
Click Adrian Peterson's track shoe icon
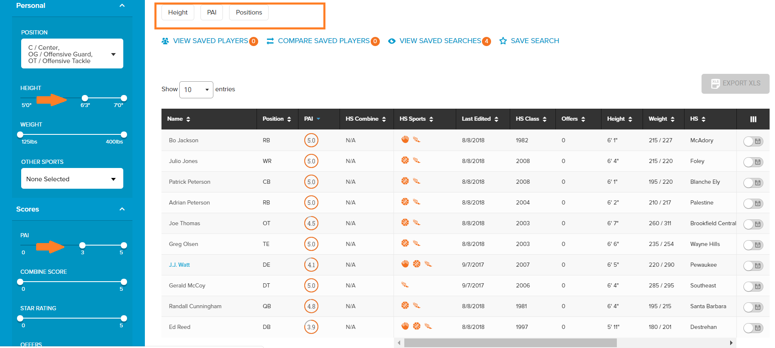(417, 202)
